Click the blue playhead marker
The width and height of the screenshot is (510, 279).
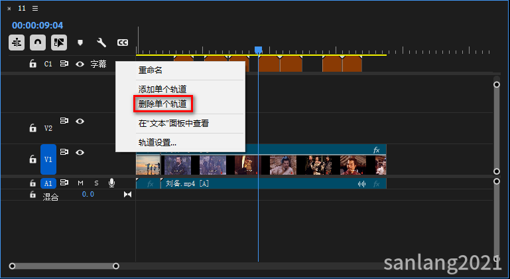[x=258, y=50]
